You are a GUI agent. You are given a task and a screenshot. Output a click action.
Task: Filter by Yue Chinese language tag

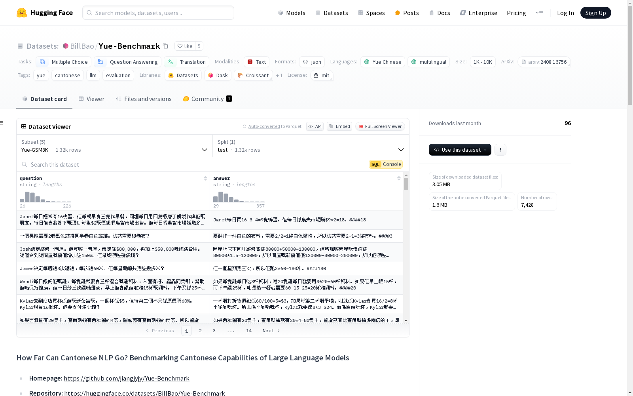click(383, 62)
